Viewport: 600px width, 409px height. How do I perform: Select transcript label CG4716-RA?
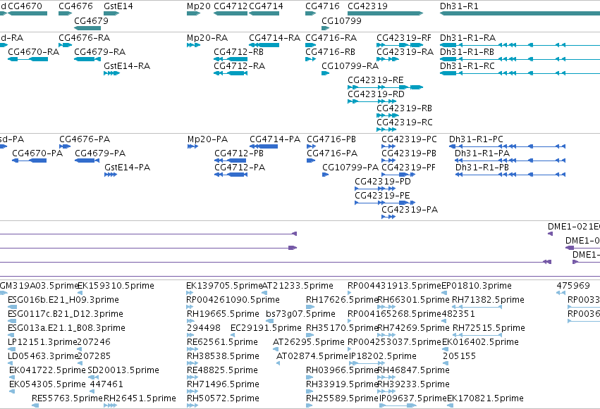(331, 38)
